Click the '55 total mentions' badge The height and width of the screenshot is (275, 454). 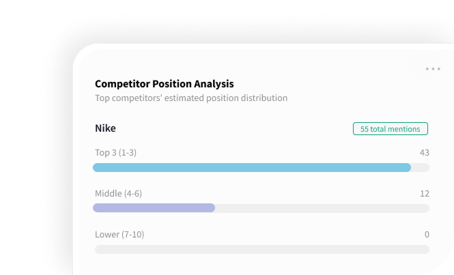click(391, 129)
